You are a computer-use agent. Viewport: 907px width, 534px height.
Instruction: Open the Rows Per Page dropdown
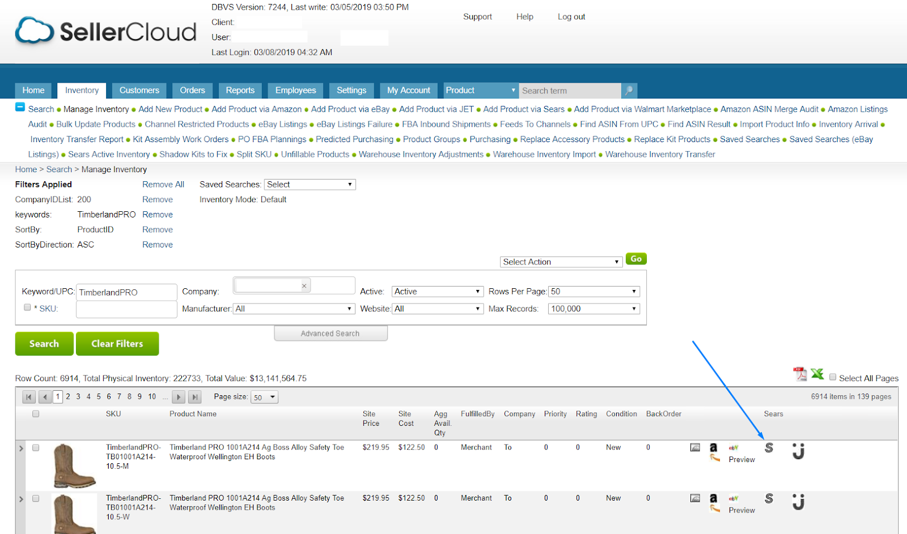pos(594,292)
